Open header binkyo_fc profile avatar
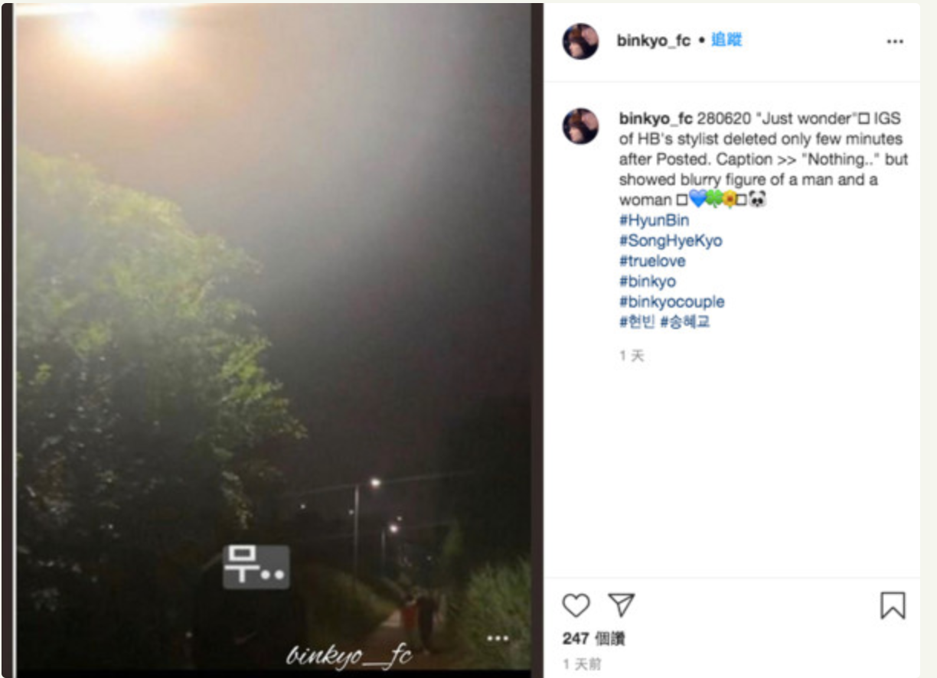The image size is (937, 678). (580, 41)
